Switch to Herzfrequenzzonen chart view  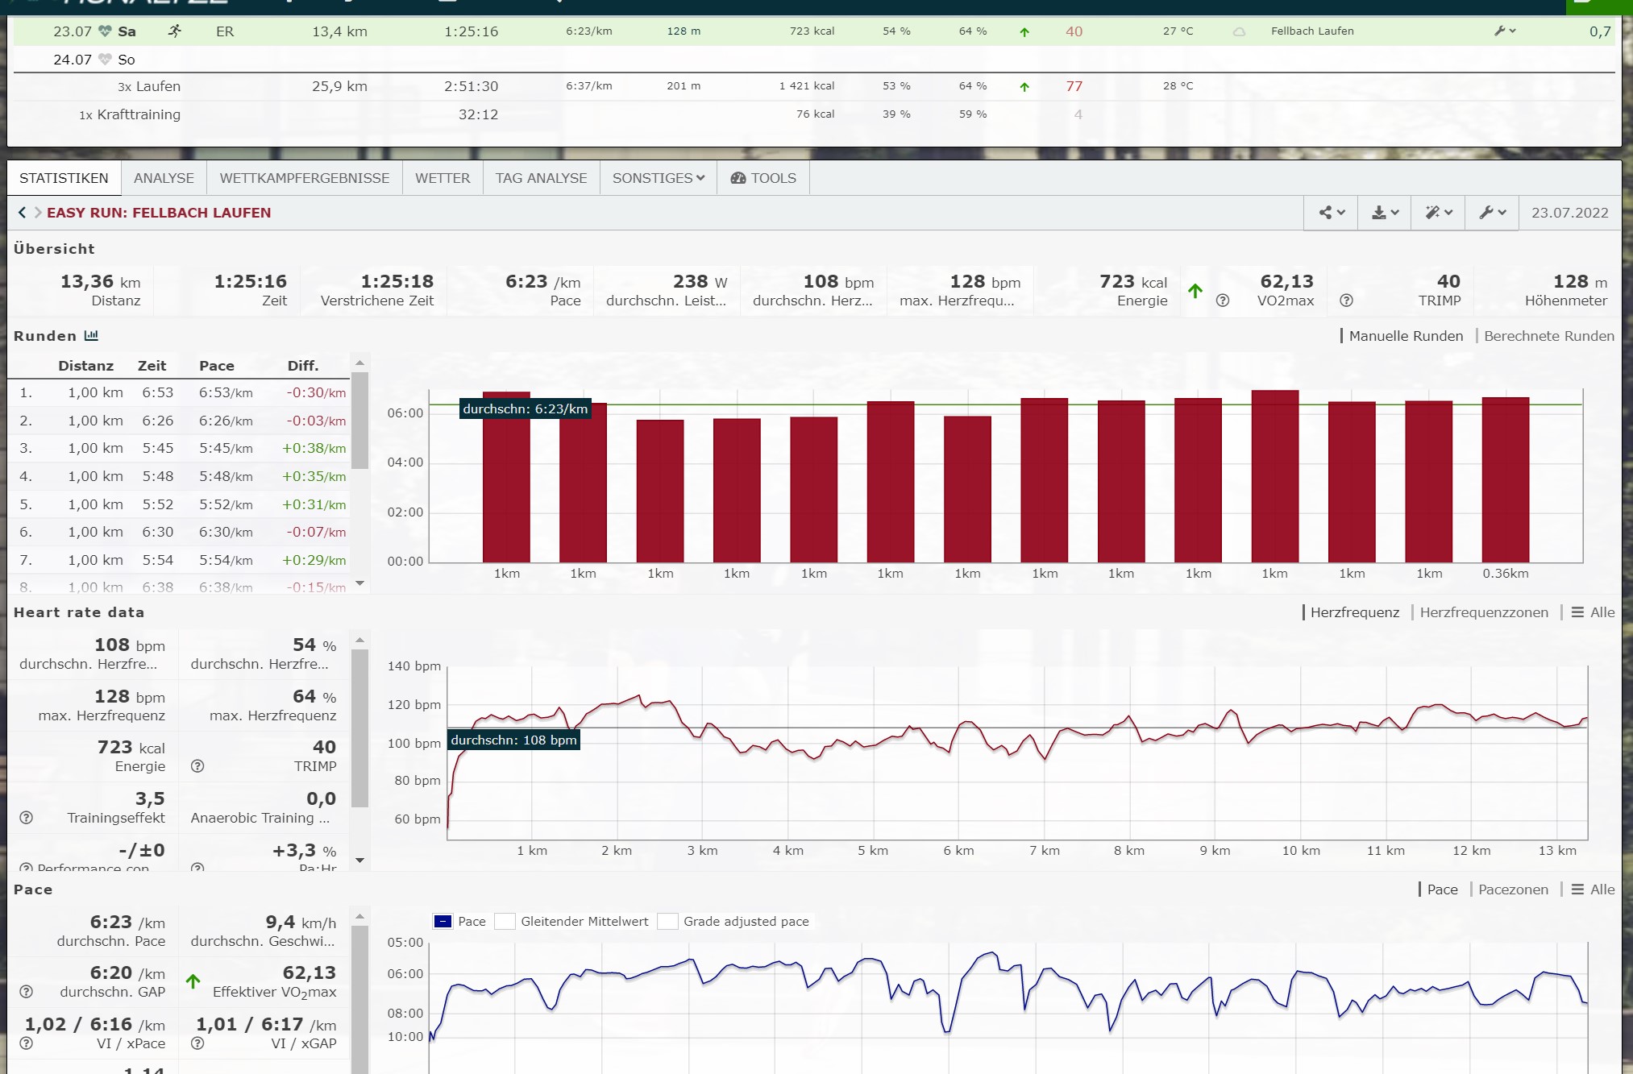point(1483,612)
